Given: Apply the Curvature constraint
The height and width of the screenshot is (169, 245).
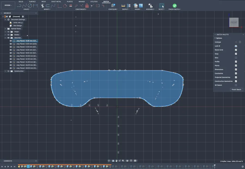Looking at the screenshot, I should click(103, 6).
